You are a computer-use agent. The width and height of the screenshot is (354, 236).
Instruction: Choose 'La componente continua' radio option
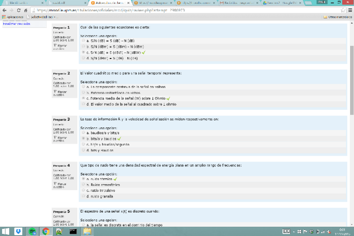pos(83,87)
